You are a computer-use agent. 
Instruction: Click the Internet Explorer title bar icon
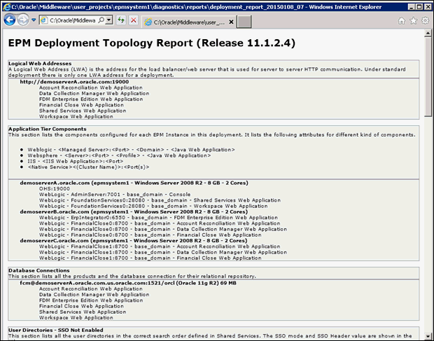point(6,6)
